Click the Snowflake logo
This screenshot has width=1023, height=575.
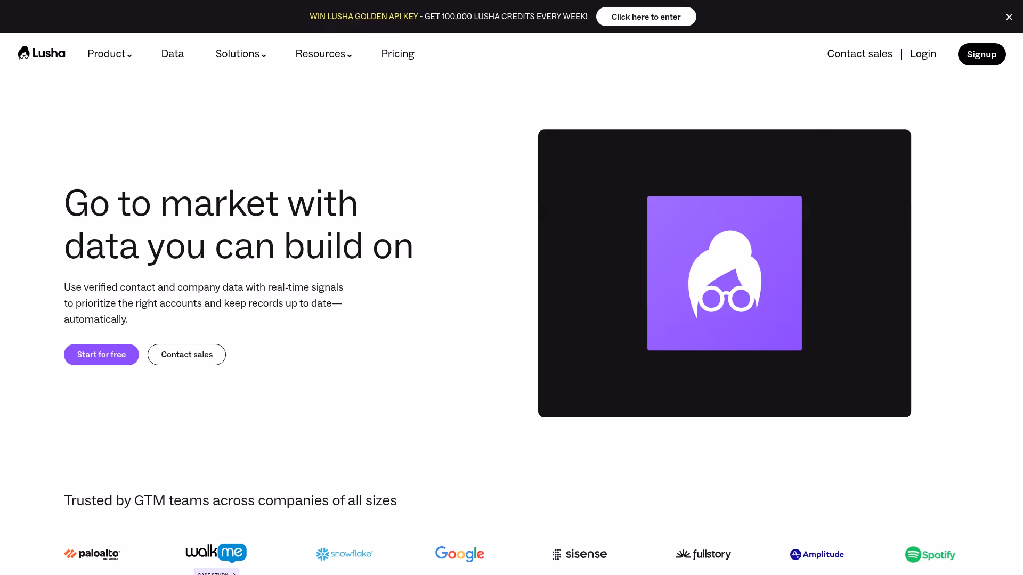coord(344,554)
